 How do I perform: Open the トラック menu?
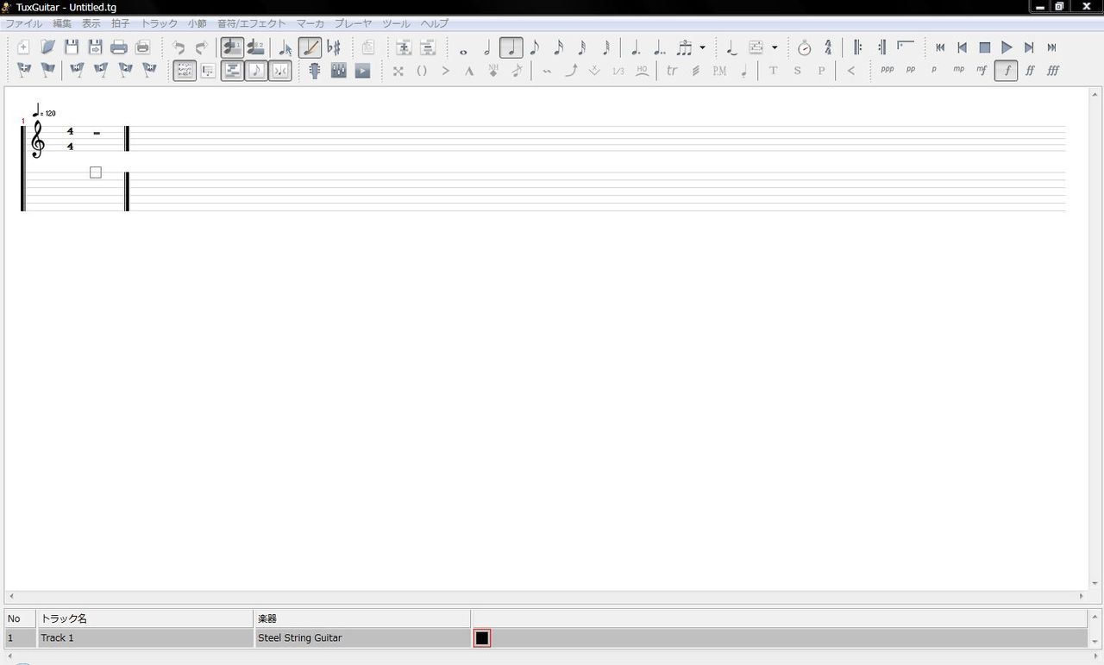coord(159,23)
